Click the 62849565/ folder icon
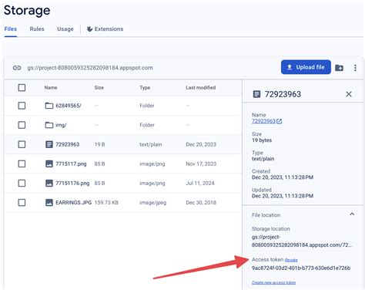Viewport: 365px width, 290px height. 49,106
